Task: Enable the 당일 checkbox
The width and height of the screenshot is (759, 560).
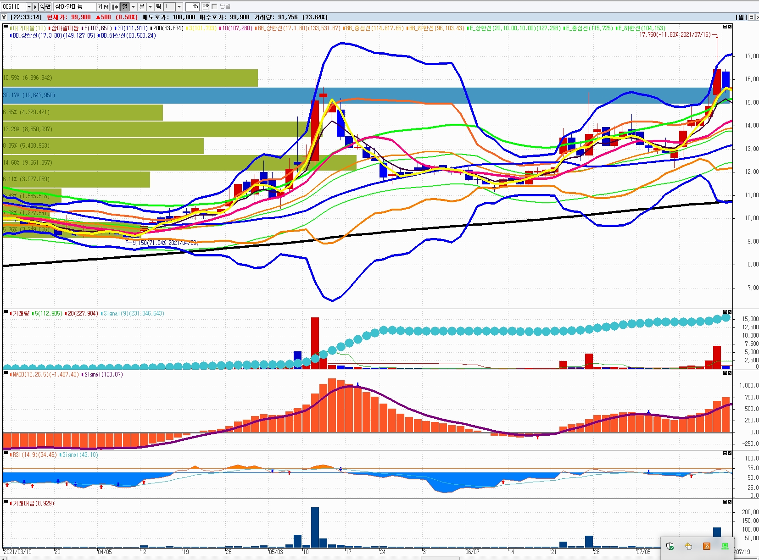Action: pos(214,6)
